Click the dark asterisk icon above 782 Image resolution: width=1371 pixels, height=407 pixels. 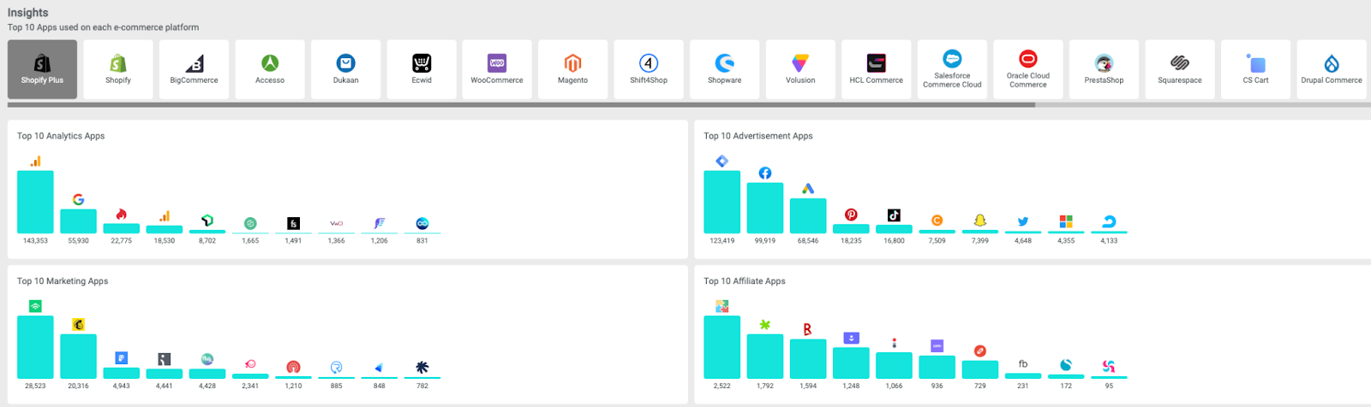tap(422, 367)
